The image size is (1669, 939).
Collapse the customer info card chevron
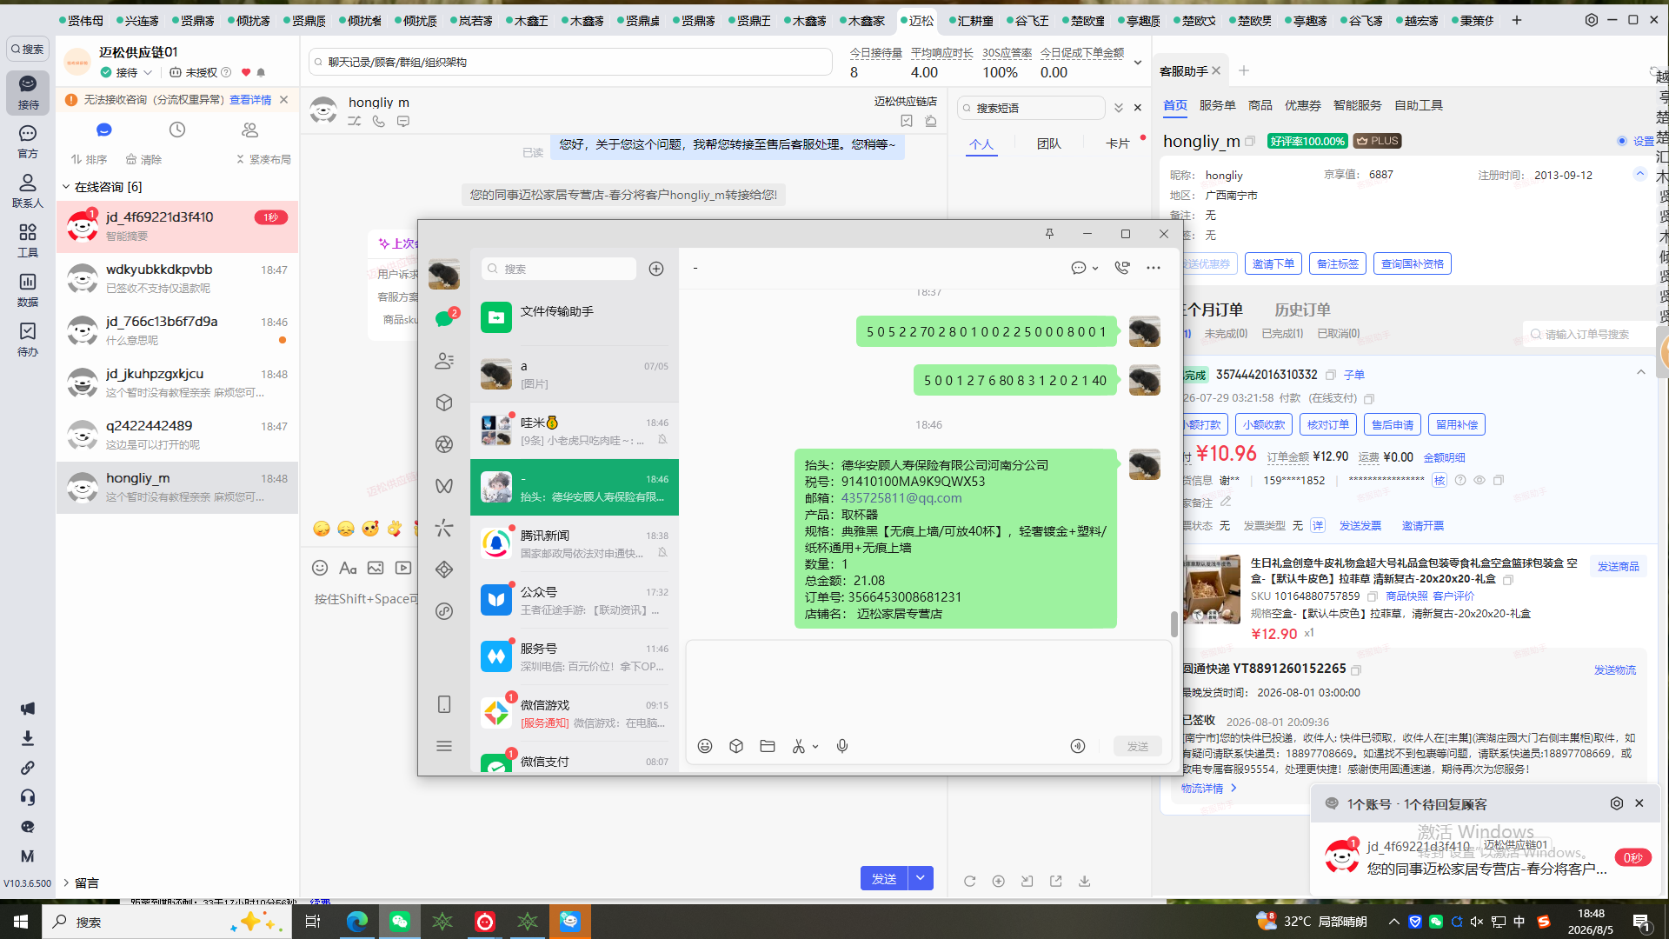click(1640, 174)
